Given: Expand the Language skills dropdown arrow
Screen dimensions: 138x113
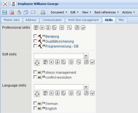Looking at the screenshot, I should pyautogui.click(x=86, y=87).
